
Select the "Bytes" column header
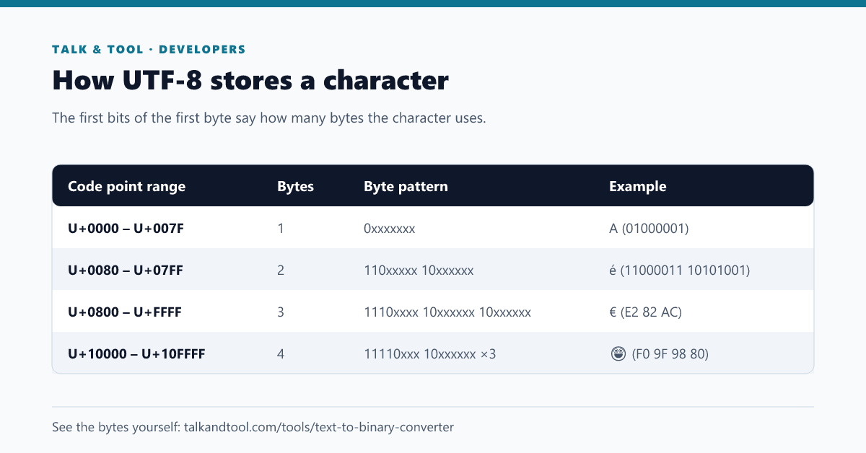click(x=296, y=186)
